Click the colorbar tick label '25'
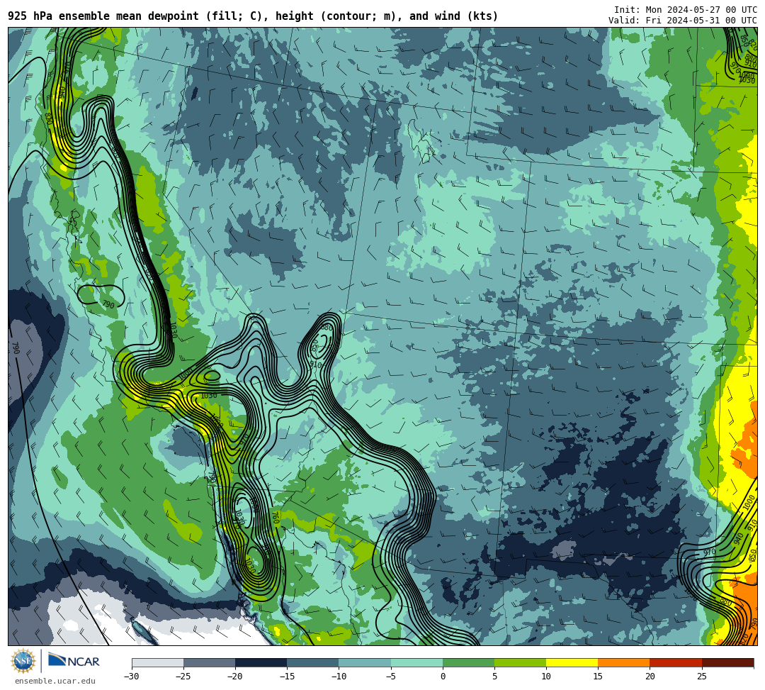The image size is (765, 690). pos(701,677)
